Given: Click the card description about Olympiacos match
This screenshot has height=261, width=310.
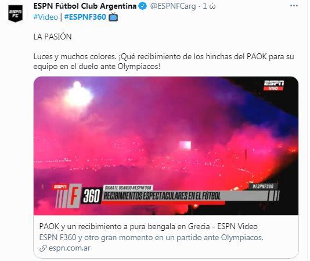Looking at the screenshot, I should [152, 237].
